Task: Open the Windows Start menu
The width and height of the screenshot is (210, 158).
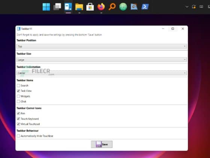Action: click(x=46, y=7)
